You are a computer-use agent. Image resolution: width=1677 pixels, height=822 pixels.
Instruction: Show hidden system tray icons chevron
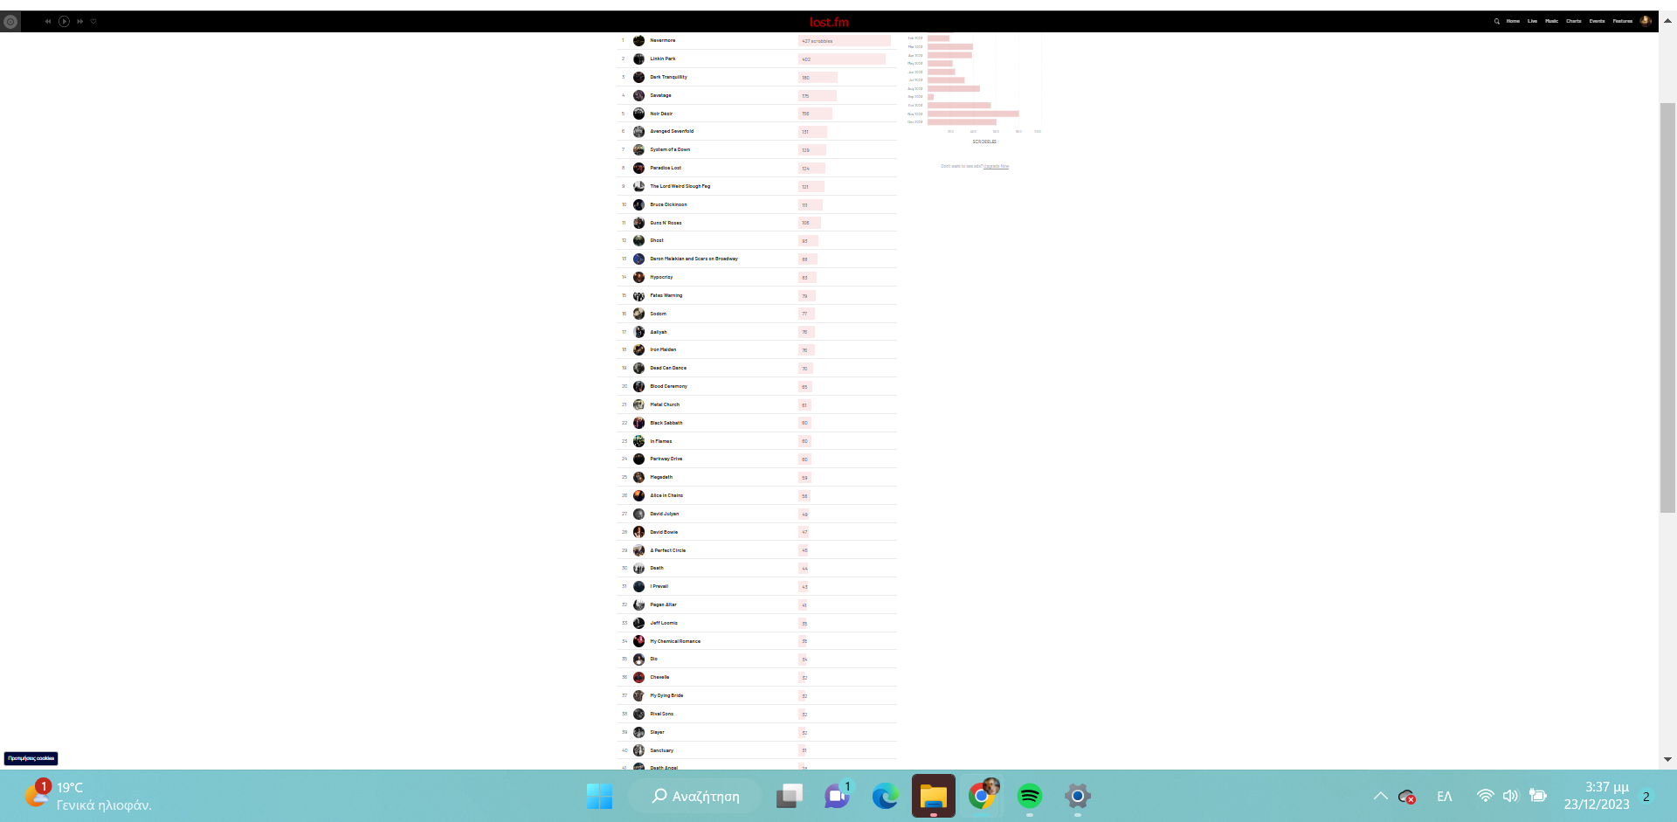coord(1380,796)
